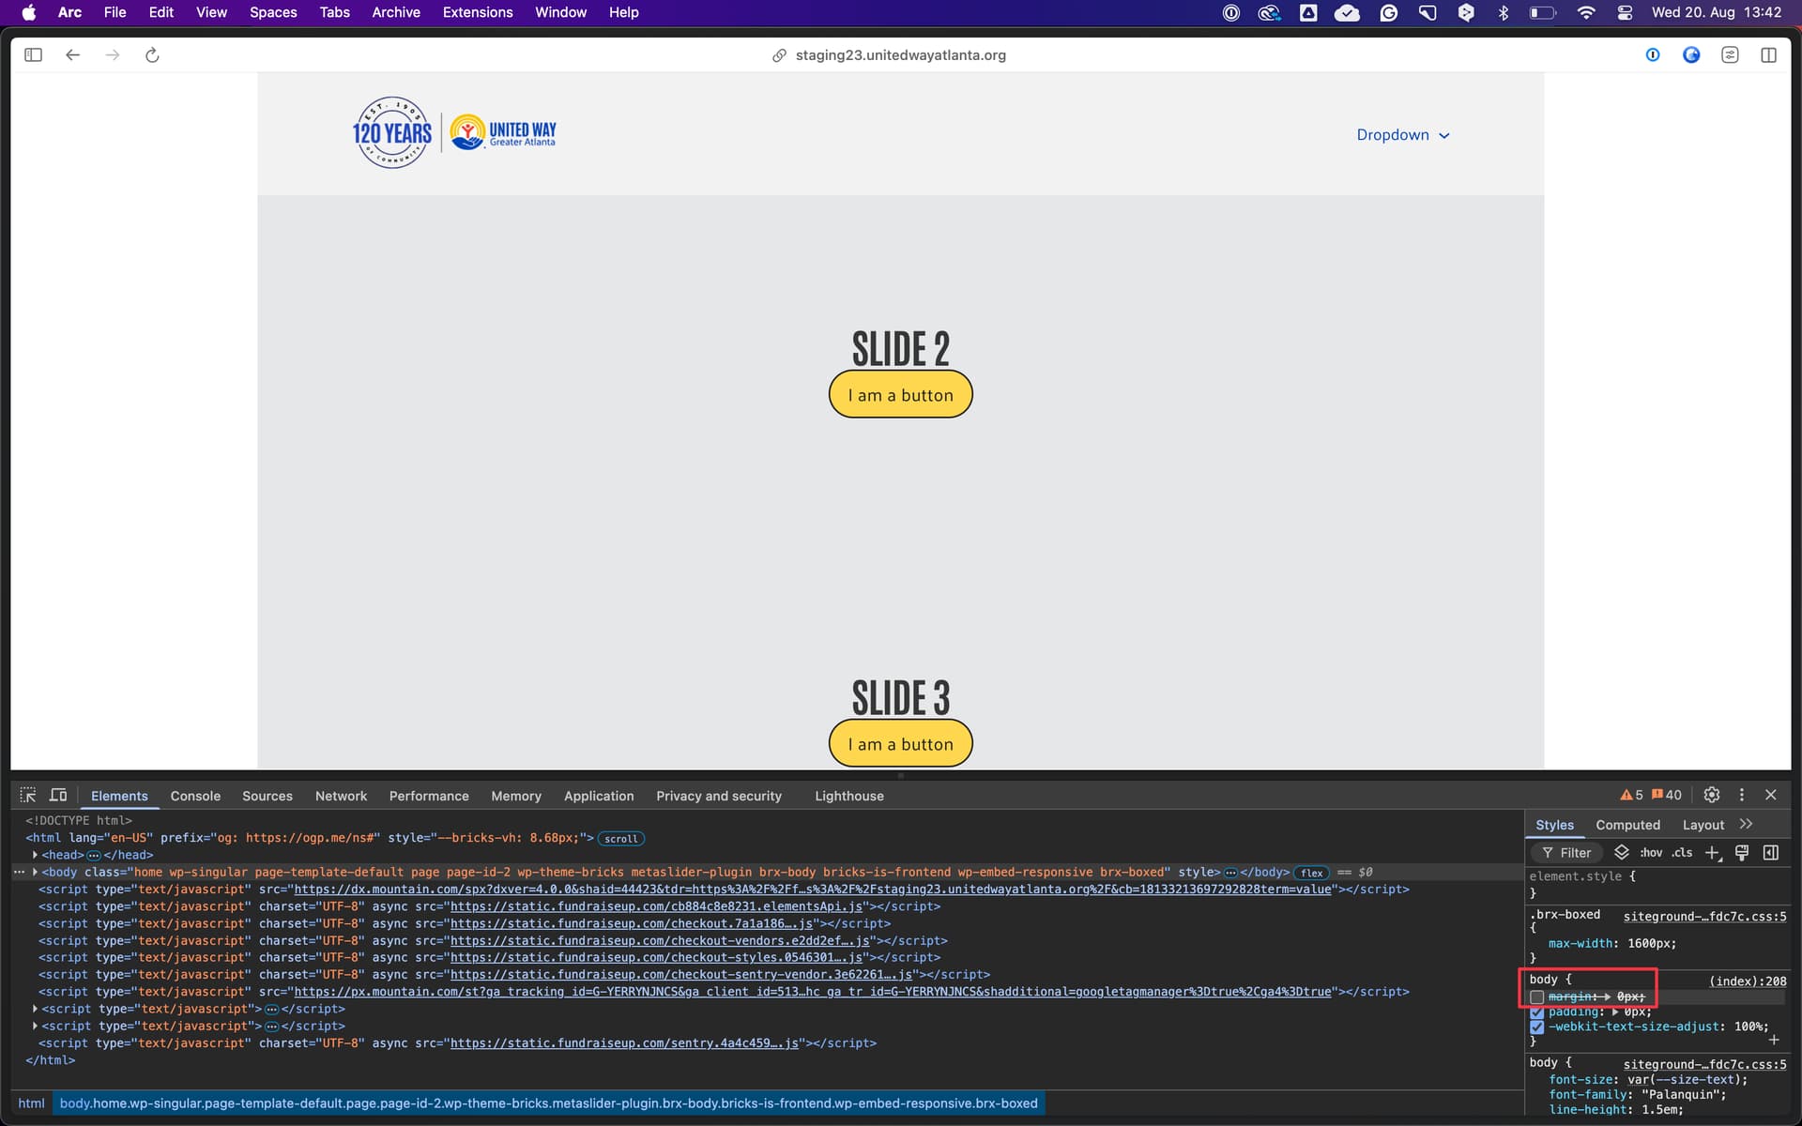Expand the head element node
This screenshot has height=1126, width=1802.
35,855
